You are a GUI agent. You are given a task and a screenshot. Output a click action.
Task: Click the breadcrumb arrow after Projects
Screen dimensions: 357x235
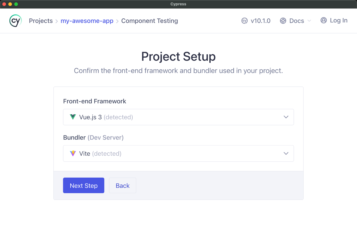[57, 21]
